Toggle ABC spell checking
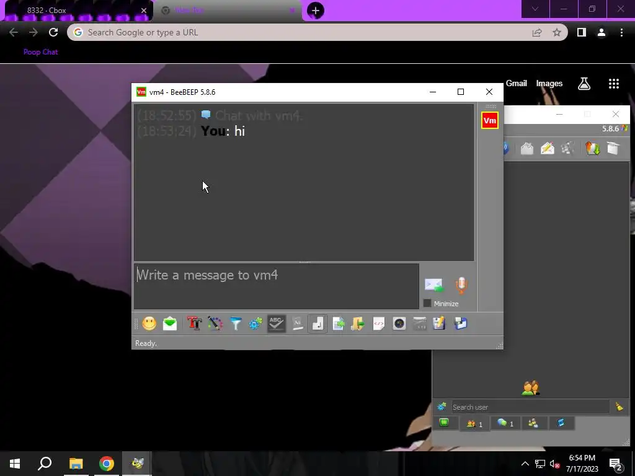The height and width of the screenshot is (476, 635). tap(276, 324)
